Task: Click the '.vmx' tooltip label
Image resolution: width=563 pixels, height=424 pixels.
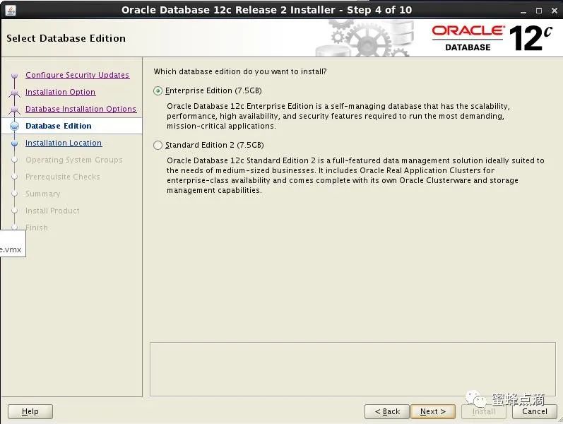Action: click(11, 249)
